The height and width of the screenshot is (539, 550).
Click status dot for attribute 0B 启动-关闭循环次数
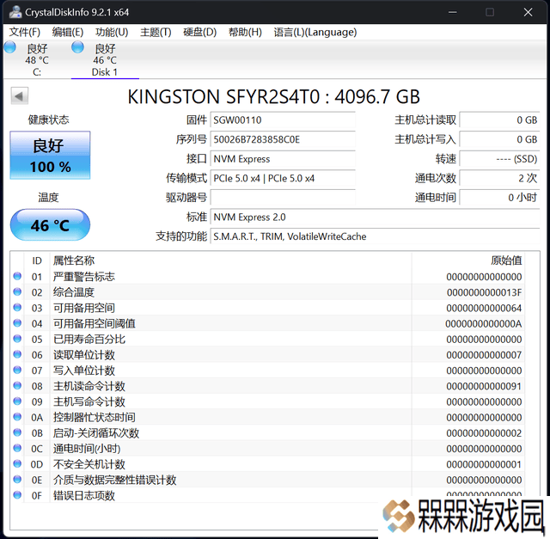pos(17,432)
